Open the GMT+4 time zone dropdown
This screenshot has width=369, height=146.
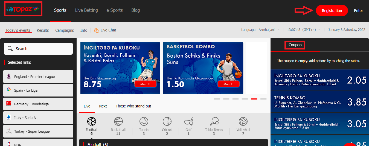(304, 30)
